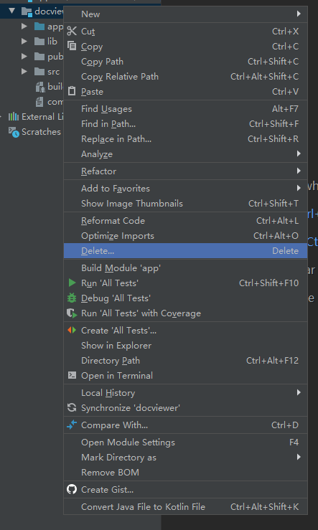Click the green Run arrow icon
This screenshot has height=530, width=318.
coord(72,283)
